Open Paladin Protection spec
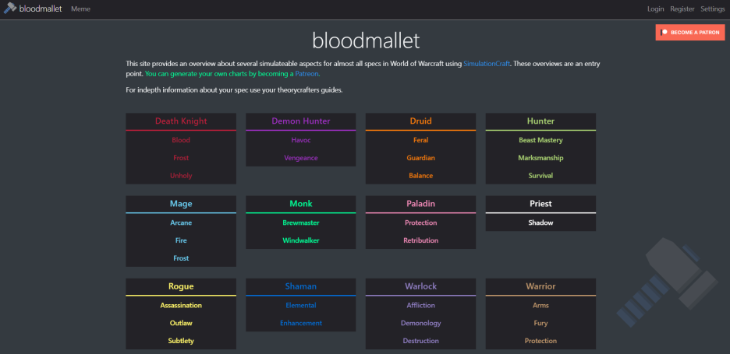This screenshot has width=730, height=354. (x=420, y=223)
